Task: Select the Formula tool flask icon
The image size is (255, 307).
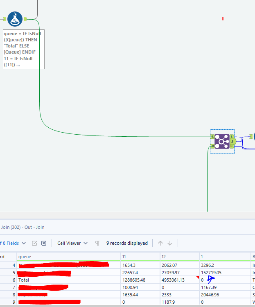Action: (15, 19)
